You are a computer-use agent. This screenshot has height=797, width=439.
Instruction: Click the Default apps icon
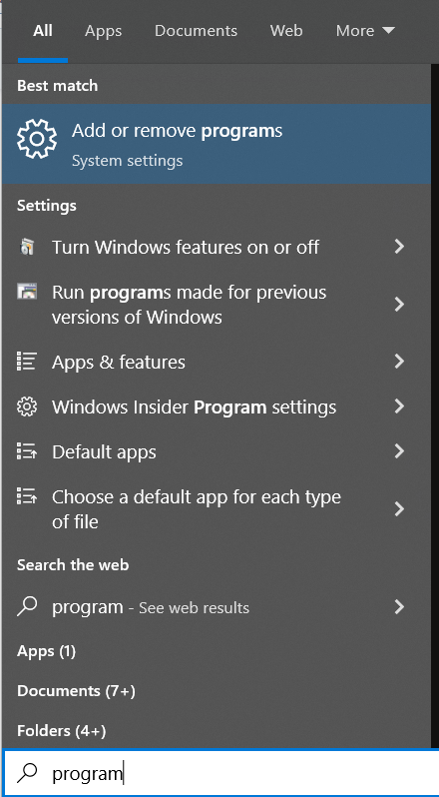pyautogui.click(x=26, y=451)
